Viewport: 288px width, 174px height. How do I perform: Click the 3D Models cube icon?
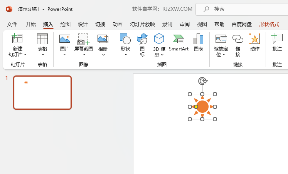[159, 38]
